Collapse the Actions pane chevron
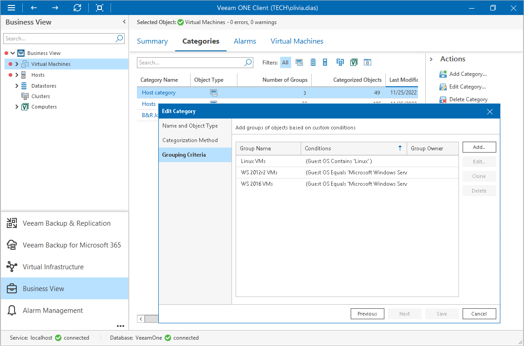 [x=431, y=59]
